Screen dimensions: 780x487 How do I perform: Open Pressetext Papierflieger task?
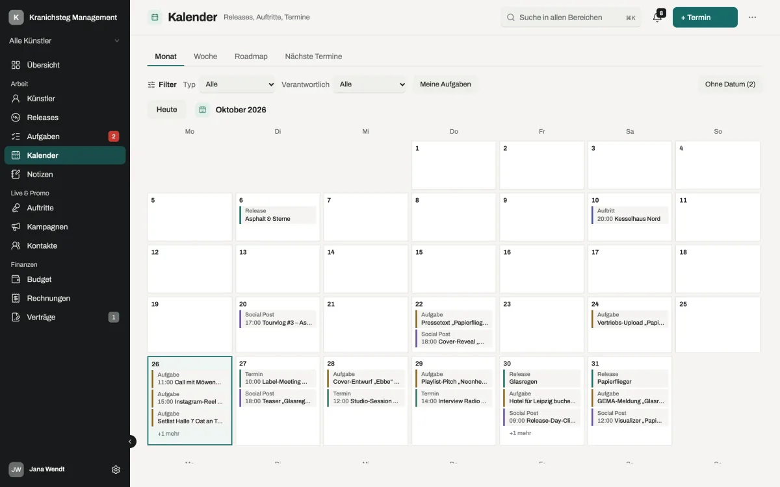pyautogui.click(x=454, y=319)
